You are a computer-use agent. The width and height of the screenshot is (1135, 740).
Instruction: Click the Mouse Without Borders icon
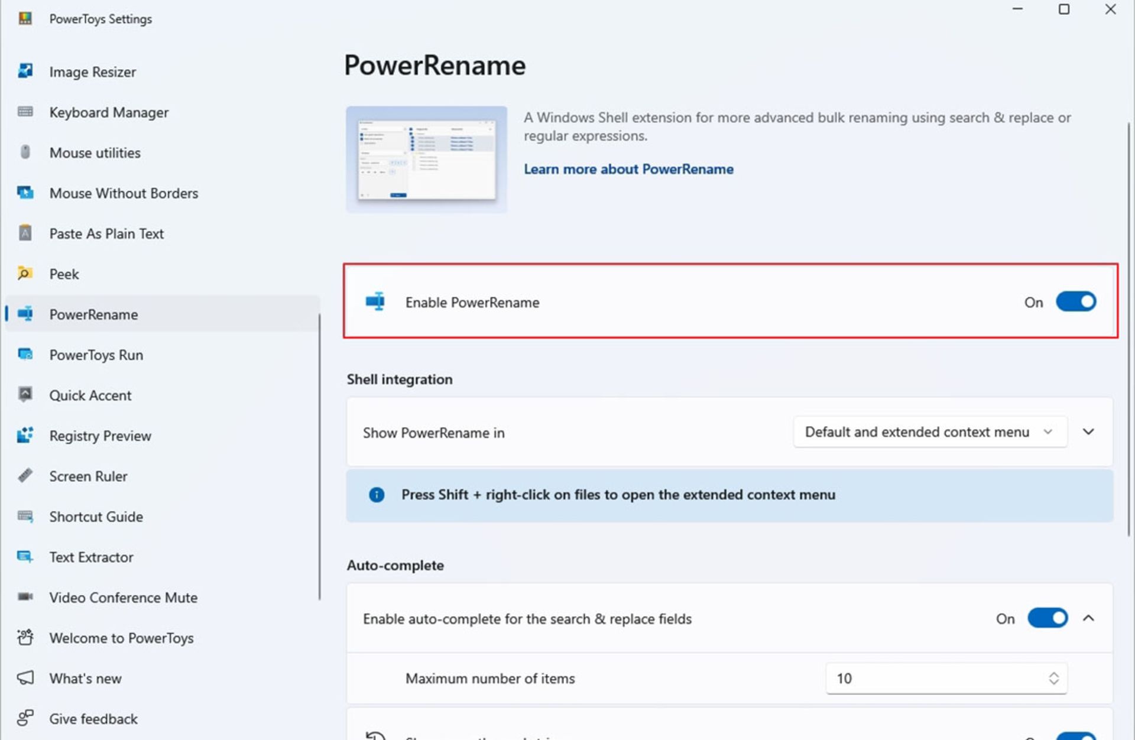pyautogui.click(x=25, y=192)
